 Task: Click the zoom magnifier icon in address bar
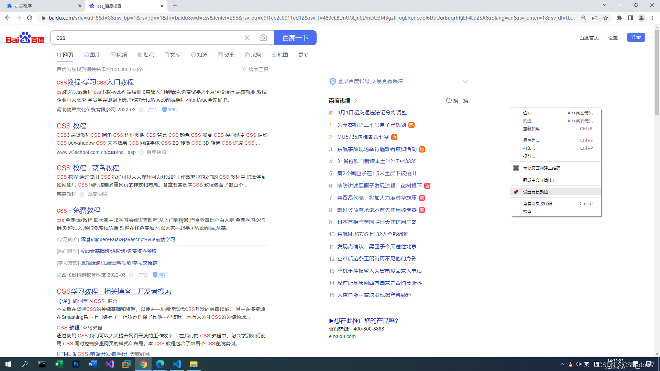[x=584, y=18]
